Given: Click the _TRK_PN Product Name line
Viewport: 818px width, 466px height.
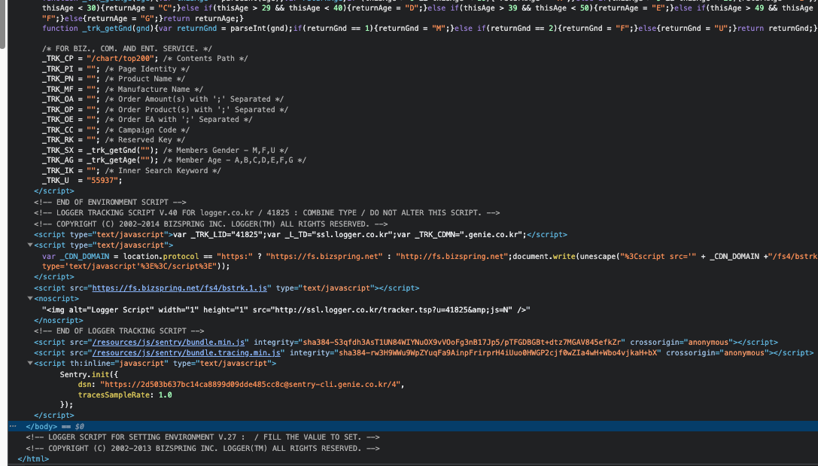Looking at the screenshot, I should coord(114,79).
